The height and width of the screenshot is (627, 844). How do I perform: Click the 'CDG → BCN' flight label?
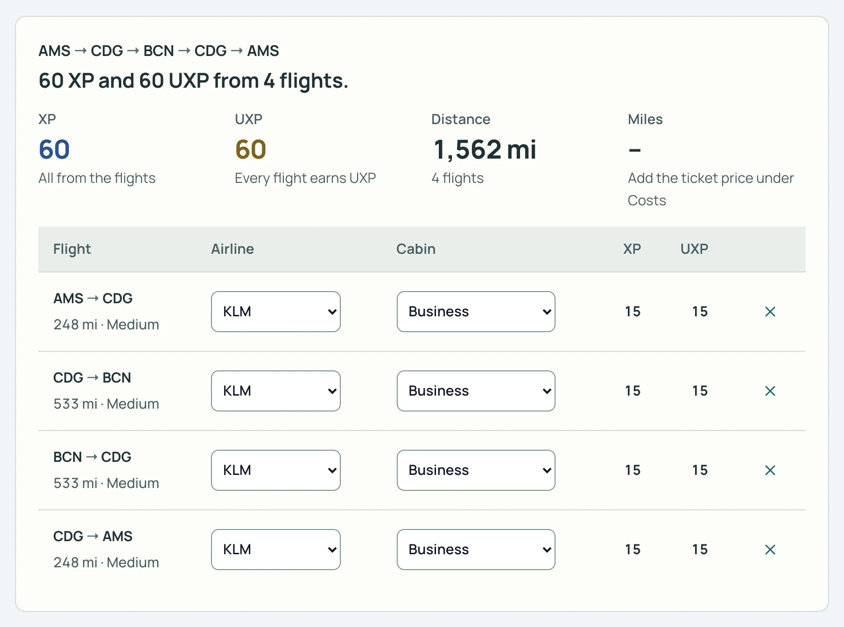coord(92,377)
